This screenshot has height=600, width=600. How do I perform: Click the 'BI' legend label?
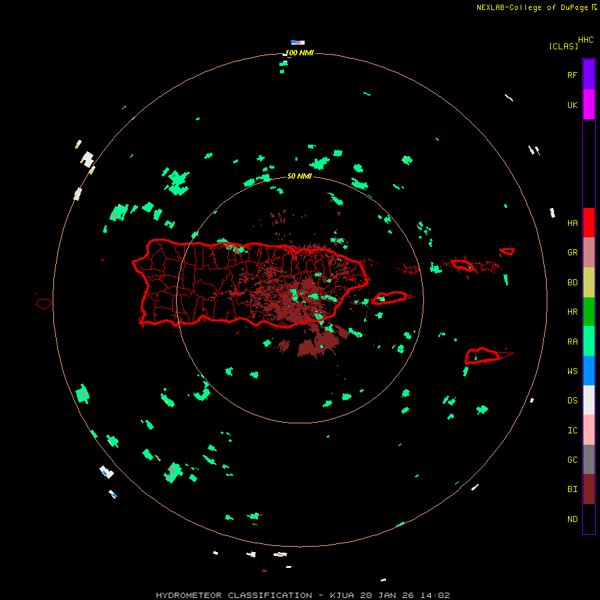click(572, 489)
